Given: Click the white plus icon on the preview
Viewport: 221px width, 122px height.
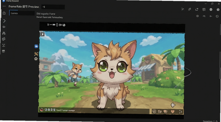Looking at the screenshot, I should 173,105.
